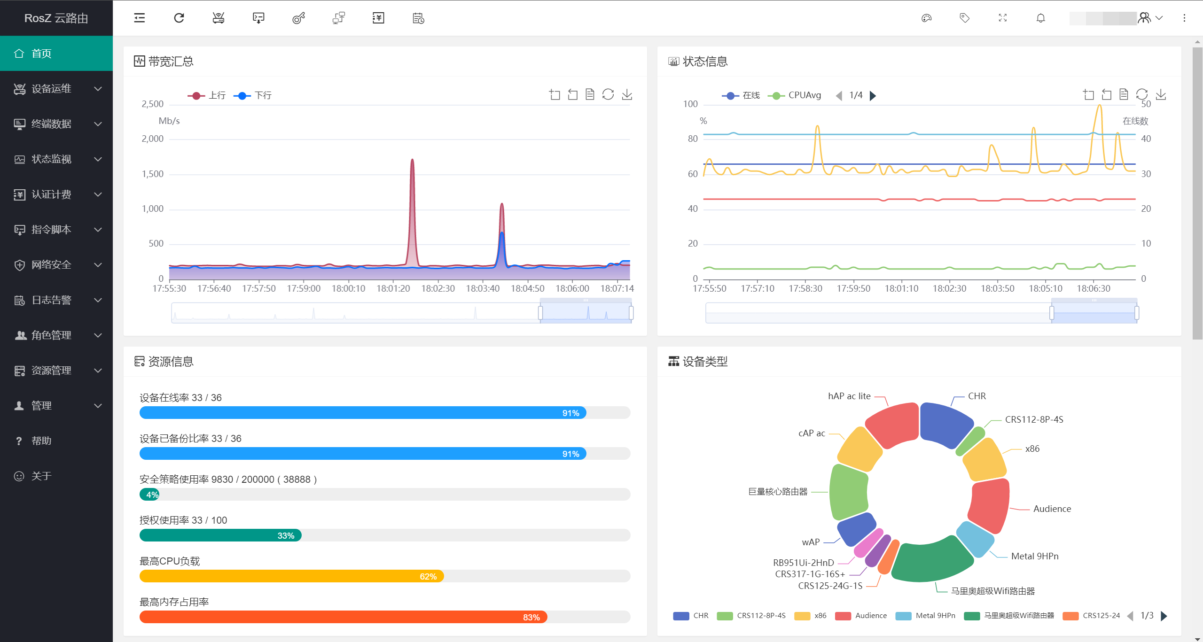Go to next device type legend page
The width and height of the screenshot is (1203, 642).
[x=1164, y=616]
